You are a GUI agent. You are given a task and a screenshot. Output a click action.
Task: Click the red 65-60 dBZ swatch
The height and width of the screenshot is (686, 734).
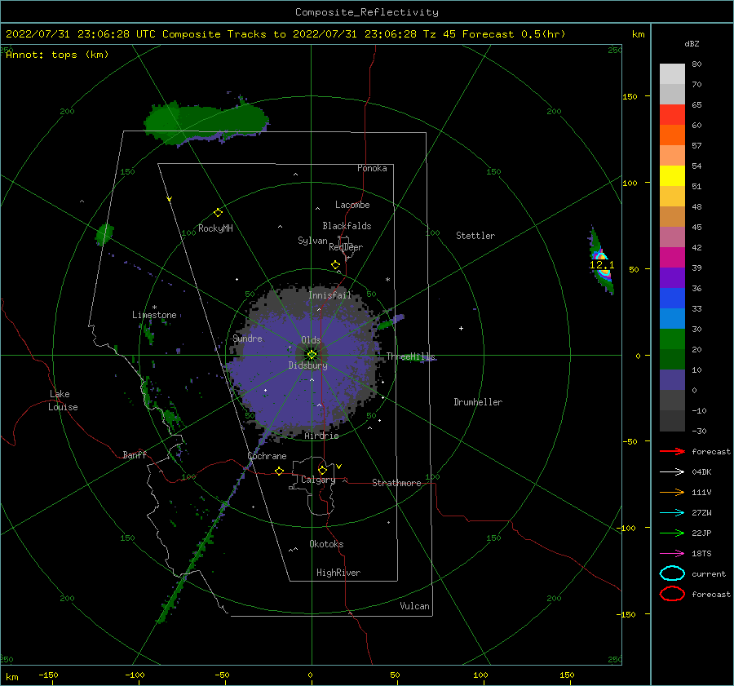672,115
